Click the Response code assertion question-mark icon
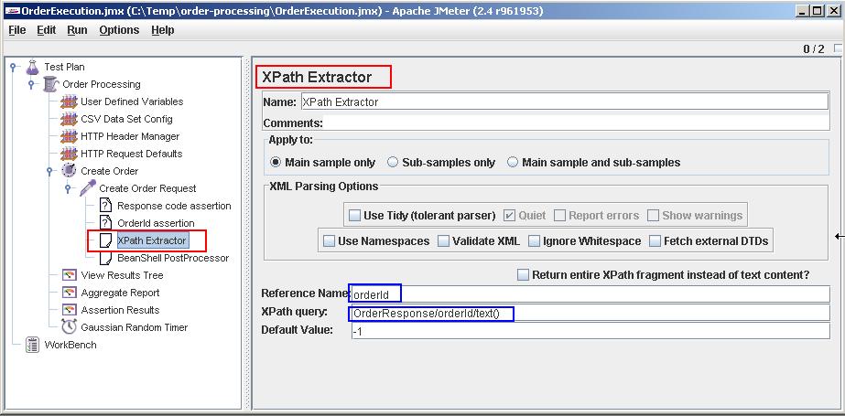This screenshot has width=845, height=416. click(107, 206)
